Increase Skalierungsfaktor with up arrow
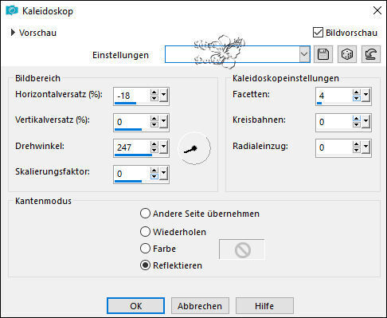 (154, 171)
